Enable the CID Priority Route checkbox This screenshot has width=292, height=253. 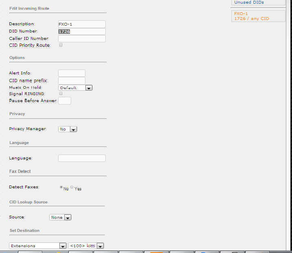(x=61, y=45)
